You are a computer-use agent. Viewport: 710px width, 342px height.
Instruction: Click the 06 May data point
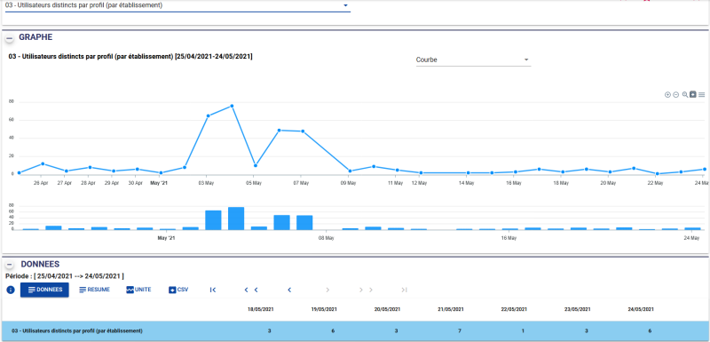coord(279,131)
